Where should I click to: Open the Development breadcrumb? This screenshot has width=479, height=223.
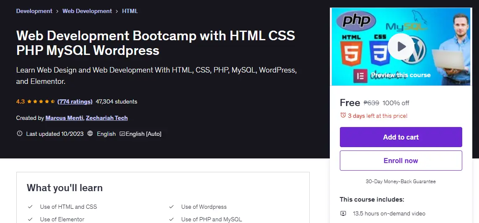coord(34,11)
